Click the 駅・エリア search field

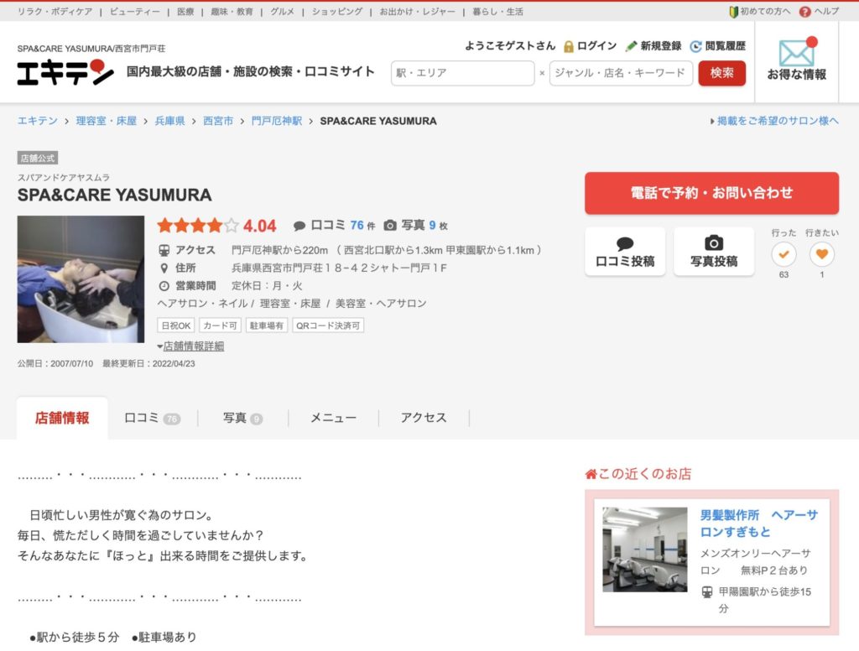(461, 73)
